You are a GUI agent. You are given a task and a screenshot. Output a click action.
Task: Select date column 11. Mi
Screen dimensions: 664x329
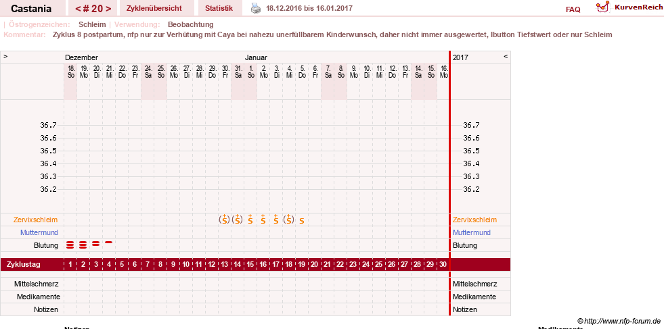(x=379, y=72)
